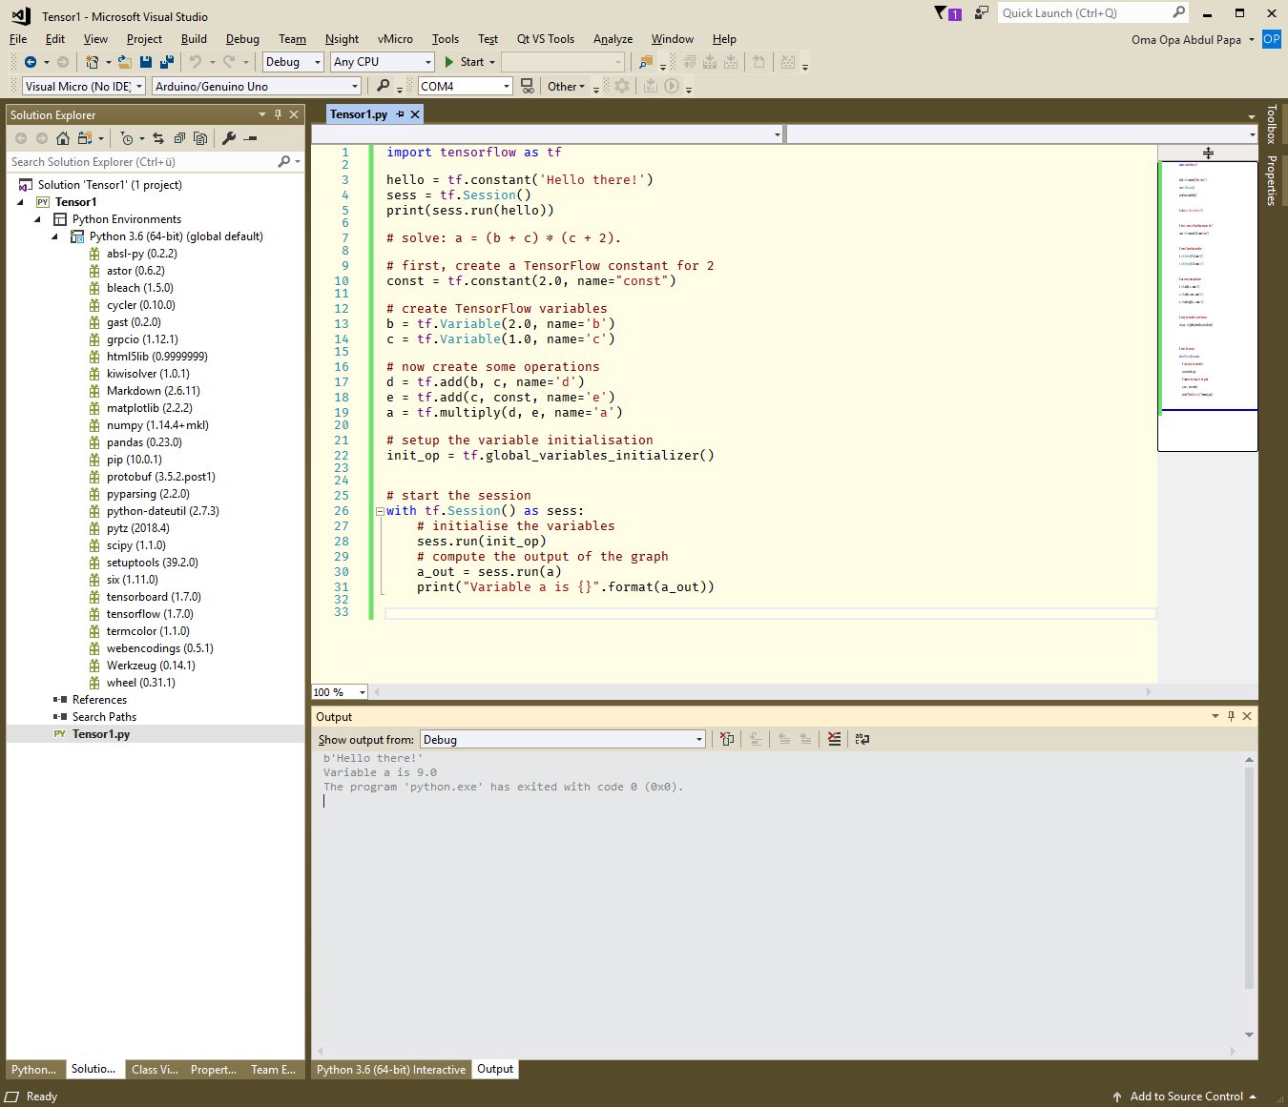The width and height of the screenshot is (1288, 1107).
Task: Pin the Tensor1.py tab
Action: tap(401, 114)
